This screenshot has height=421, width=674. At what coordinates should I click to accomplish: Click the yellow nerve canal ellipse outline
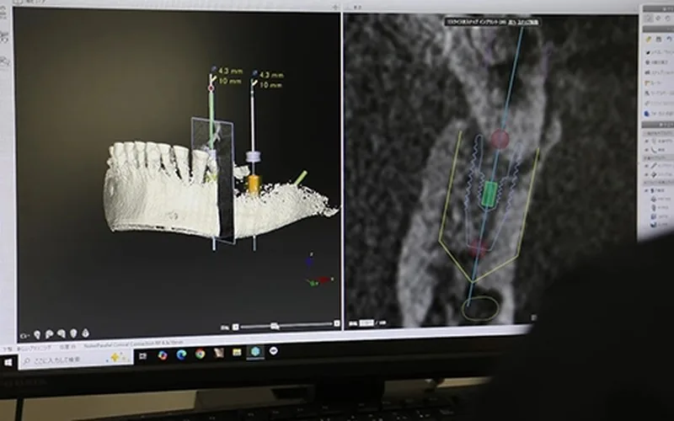click(x=480, y=308)
